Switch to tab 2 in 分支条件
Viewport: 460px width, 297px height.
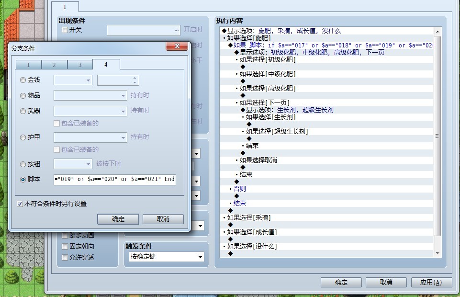point(54,65)
